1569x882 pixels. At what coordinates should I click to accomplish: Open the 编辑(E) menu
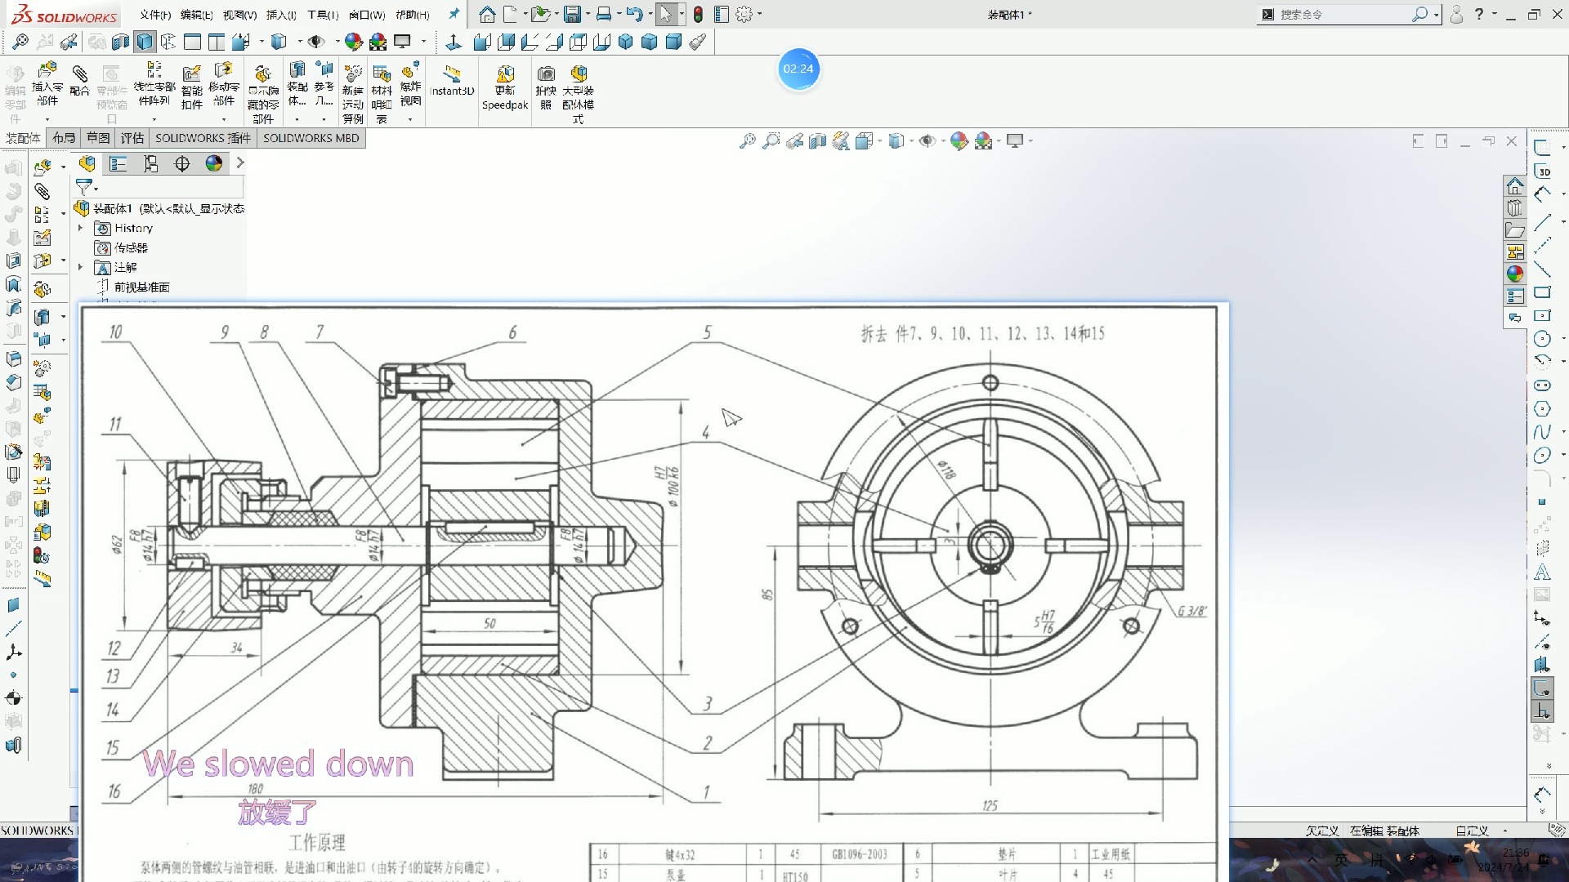point(196,15)
